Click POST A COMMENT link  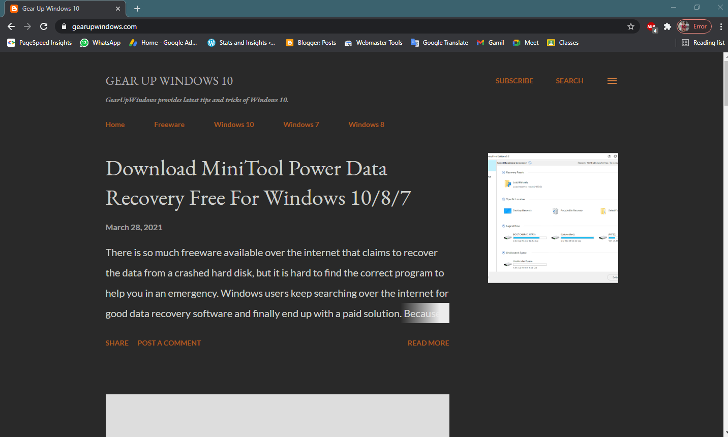point(169,343)
